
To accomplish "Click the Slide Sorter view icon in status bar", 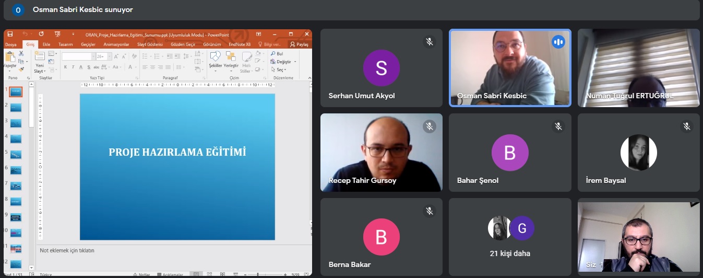I will pyautogui.click(x=209, y=274).
